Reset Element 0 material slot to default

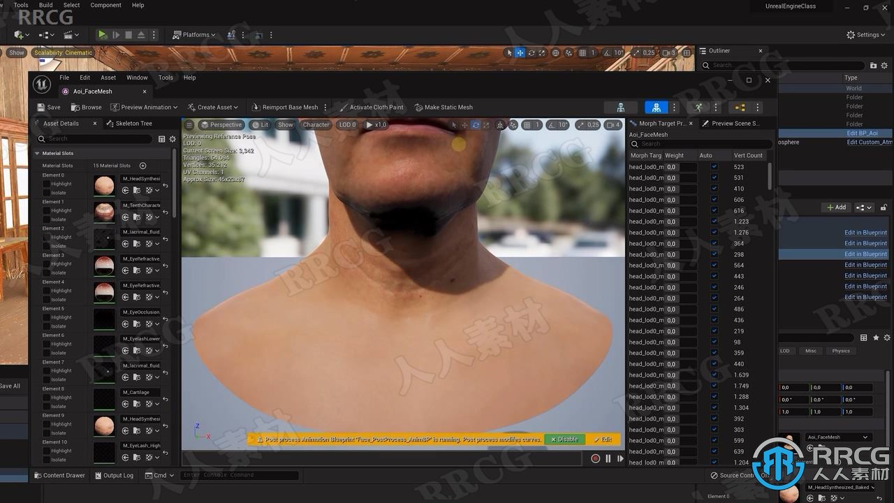[166, 187]
